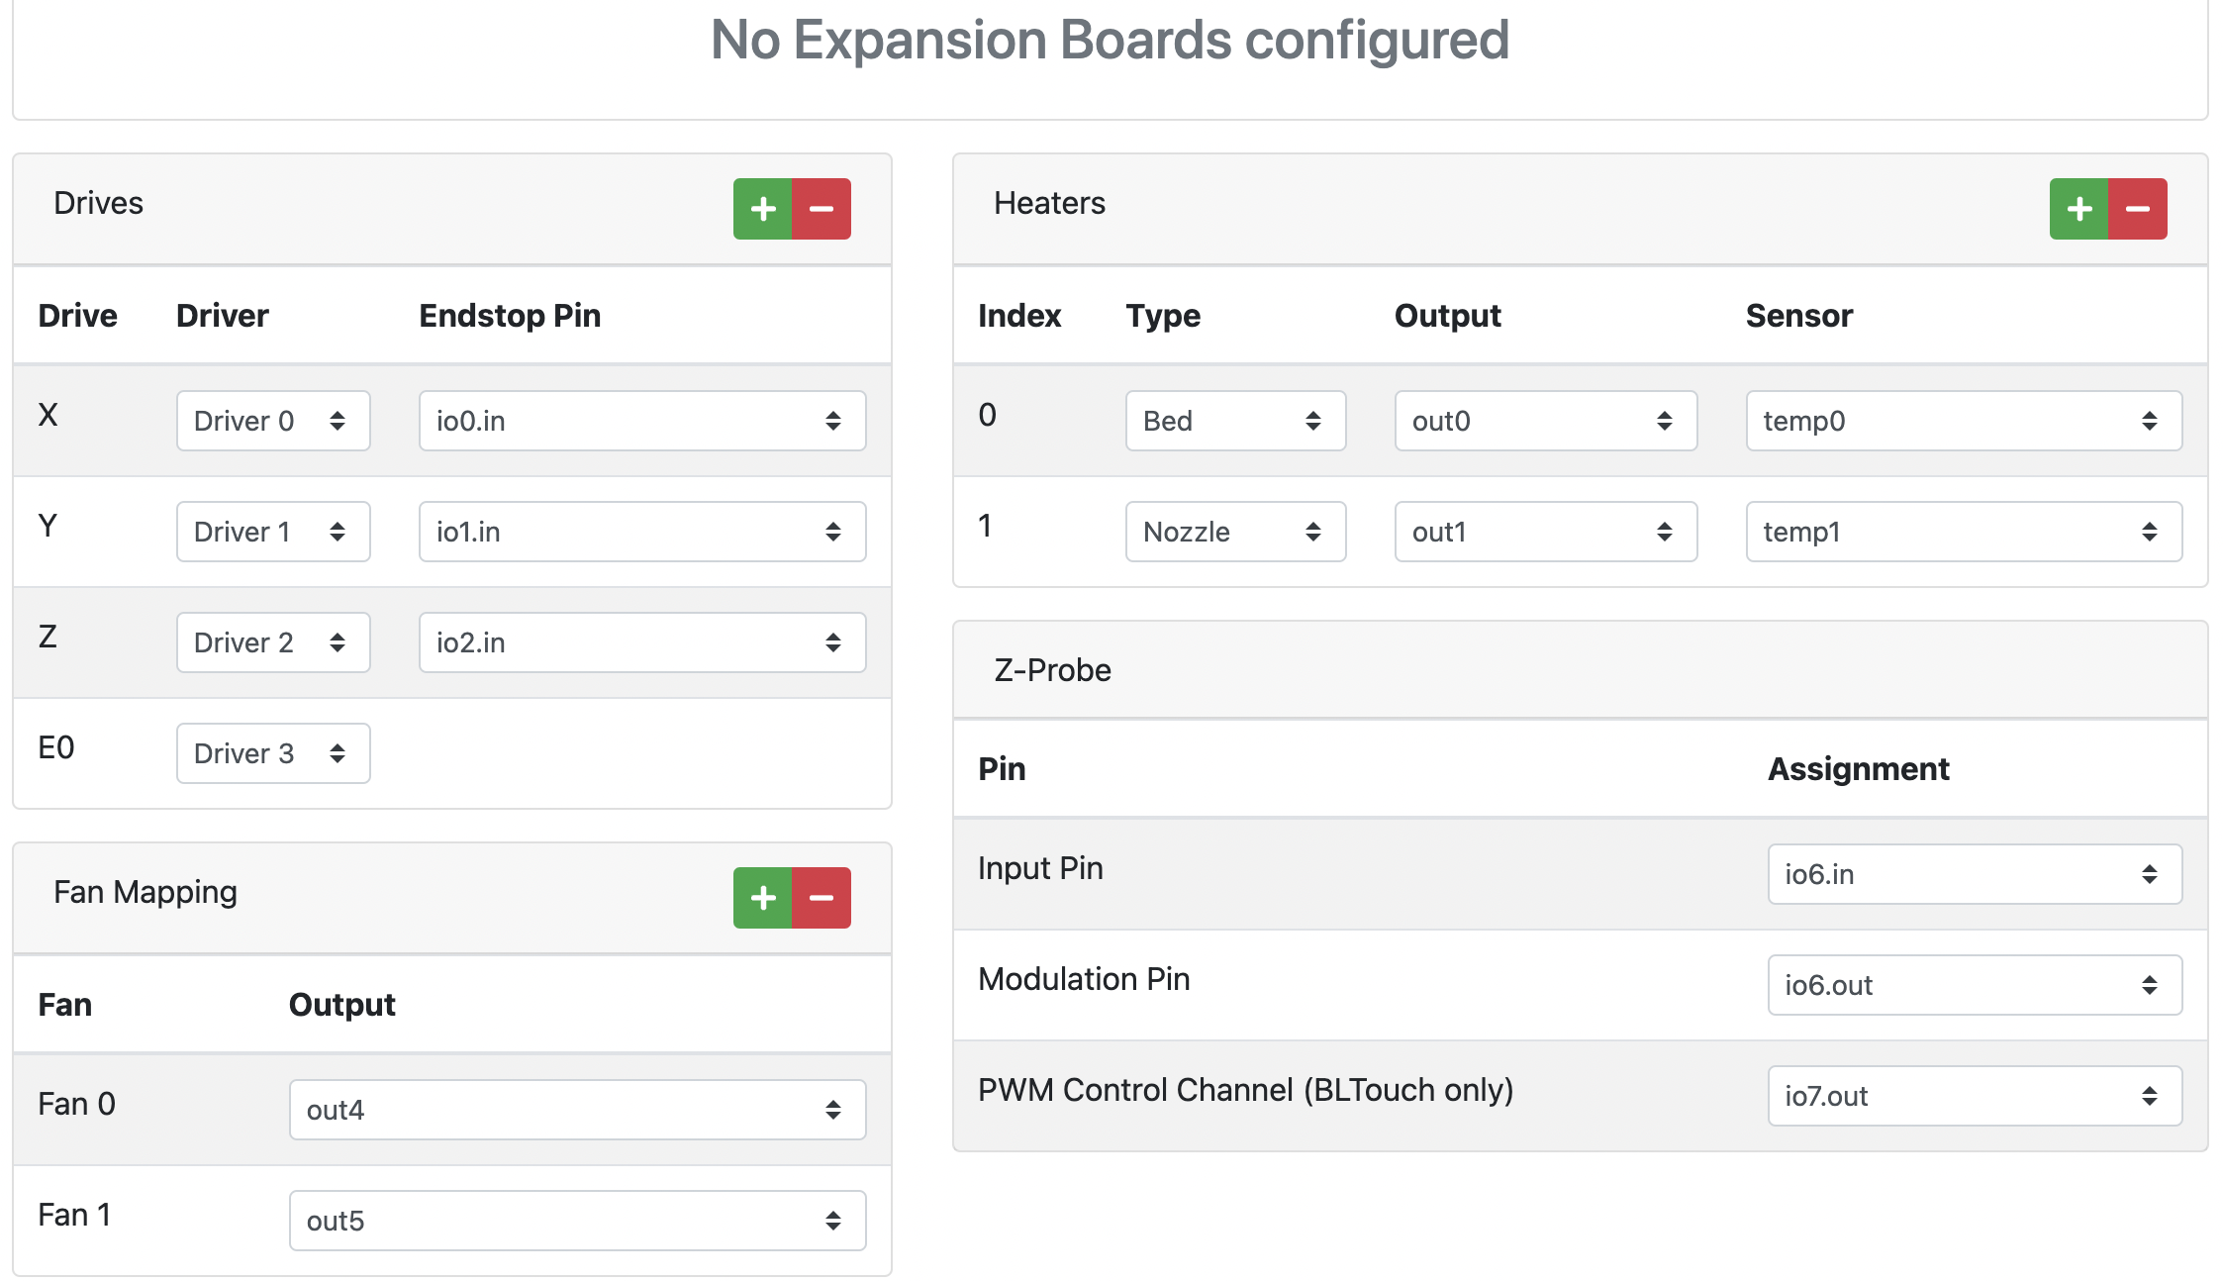Viewport: 2223px width, 1281px height.
Task: Open the temp1 sensor dropdown
Action: 1964,532
